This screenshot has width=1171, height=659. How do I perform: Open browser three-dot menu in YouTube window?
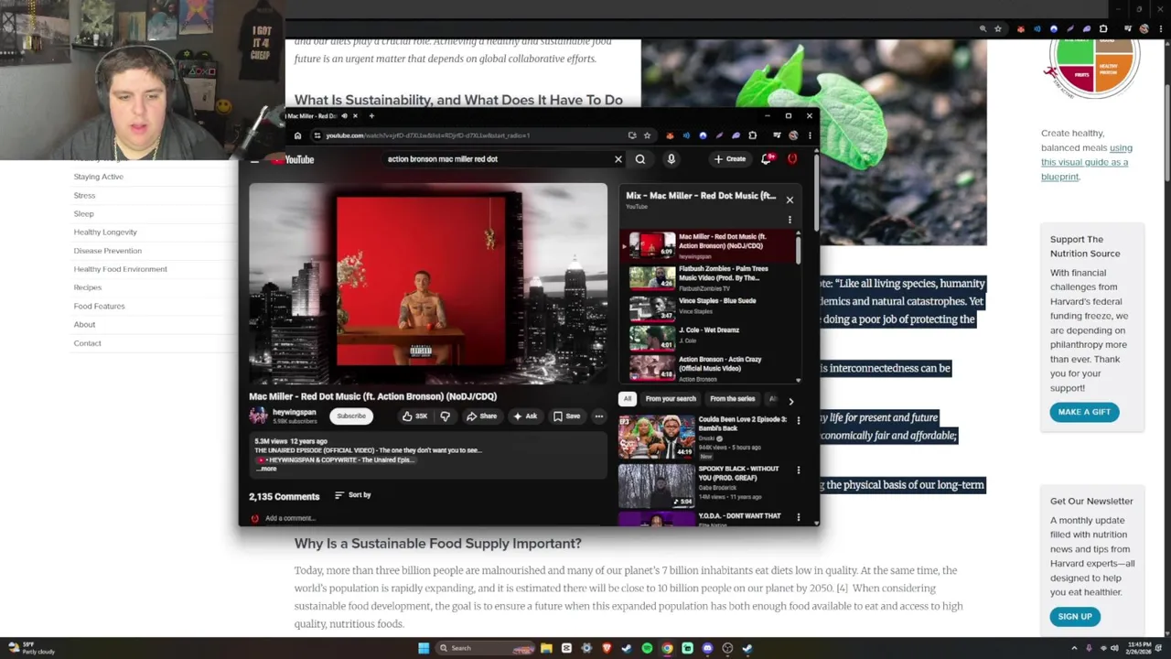810,135
